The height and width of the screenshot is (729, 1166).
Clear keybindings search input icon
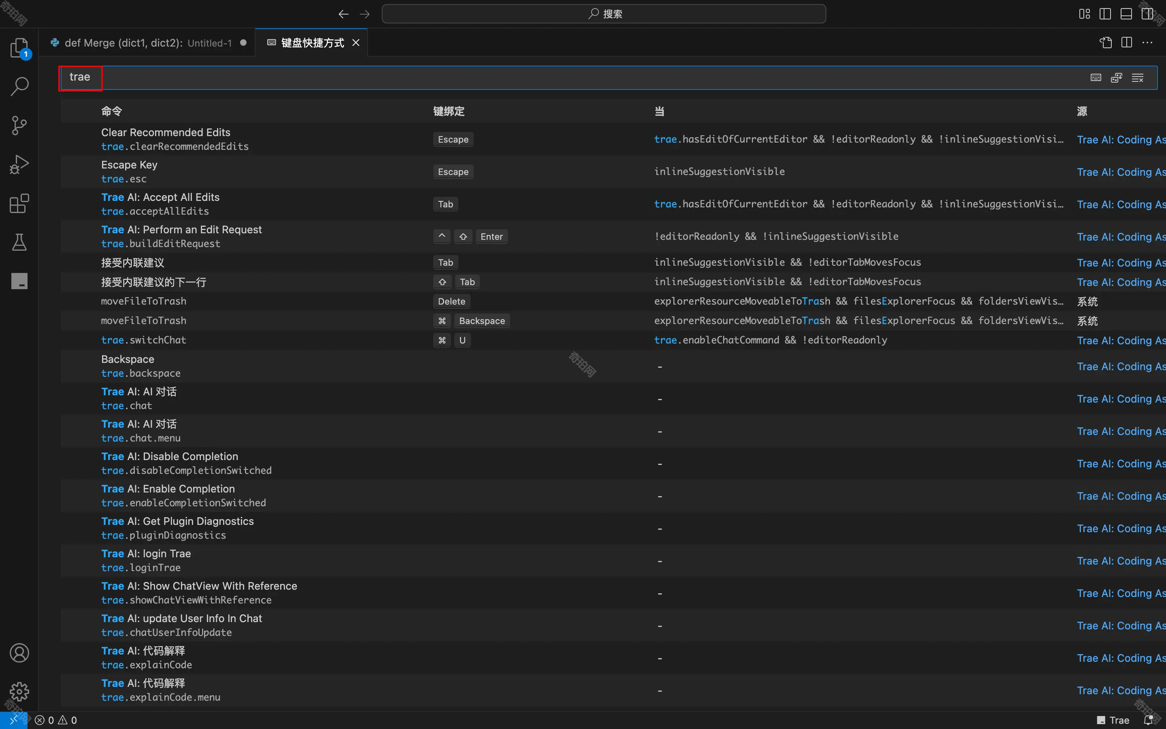[x=1138, y=78]
